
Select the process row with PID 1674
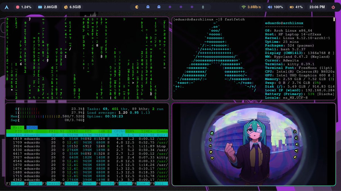pyautogui.click(x=87, y=169)
